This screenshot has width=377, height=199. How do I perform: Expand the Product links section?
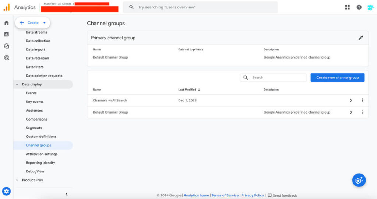(x=17, y=180)
